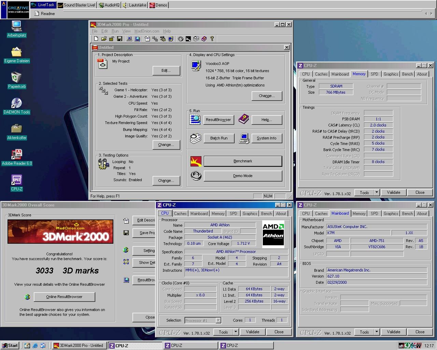The height and width of the screenshot is (350, 437).
Task: Click the Start button on taskbar
Action: coord(10,346)
